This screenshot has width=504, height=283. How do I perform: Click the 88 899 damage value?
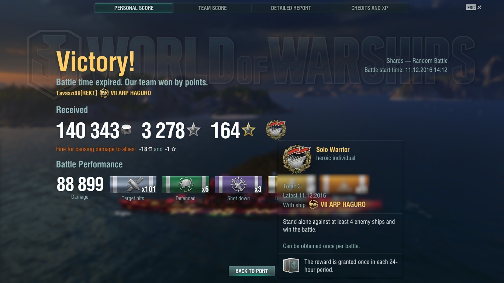coord(80,185)
